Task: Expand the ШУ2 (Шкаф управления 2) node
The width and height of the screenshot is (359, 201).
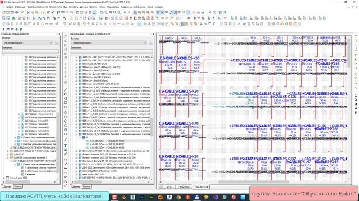Action: [x=19, y=114]
